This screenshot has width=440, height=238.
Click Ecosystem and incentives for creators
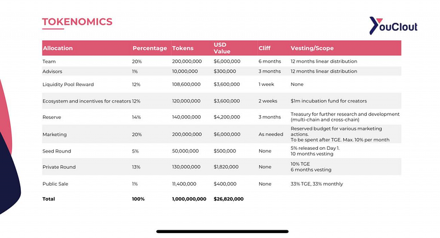pyautogui.click(x=87, y=101)
